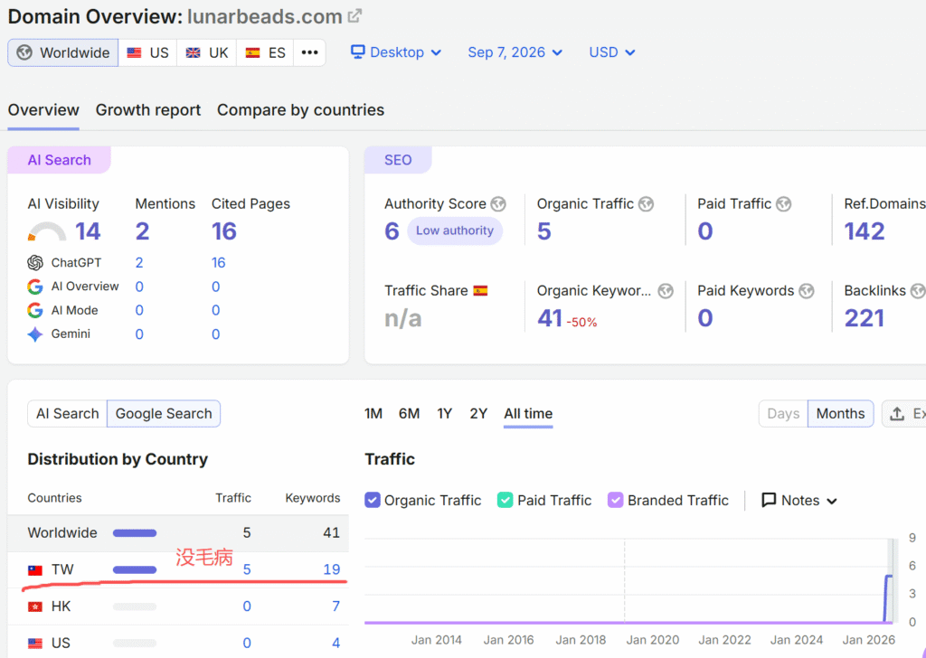
Task: Open Backlinks value 221
Action: 864,319
